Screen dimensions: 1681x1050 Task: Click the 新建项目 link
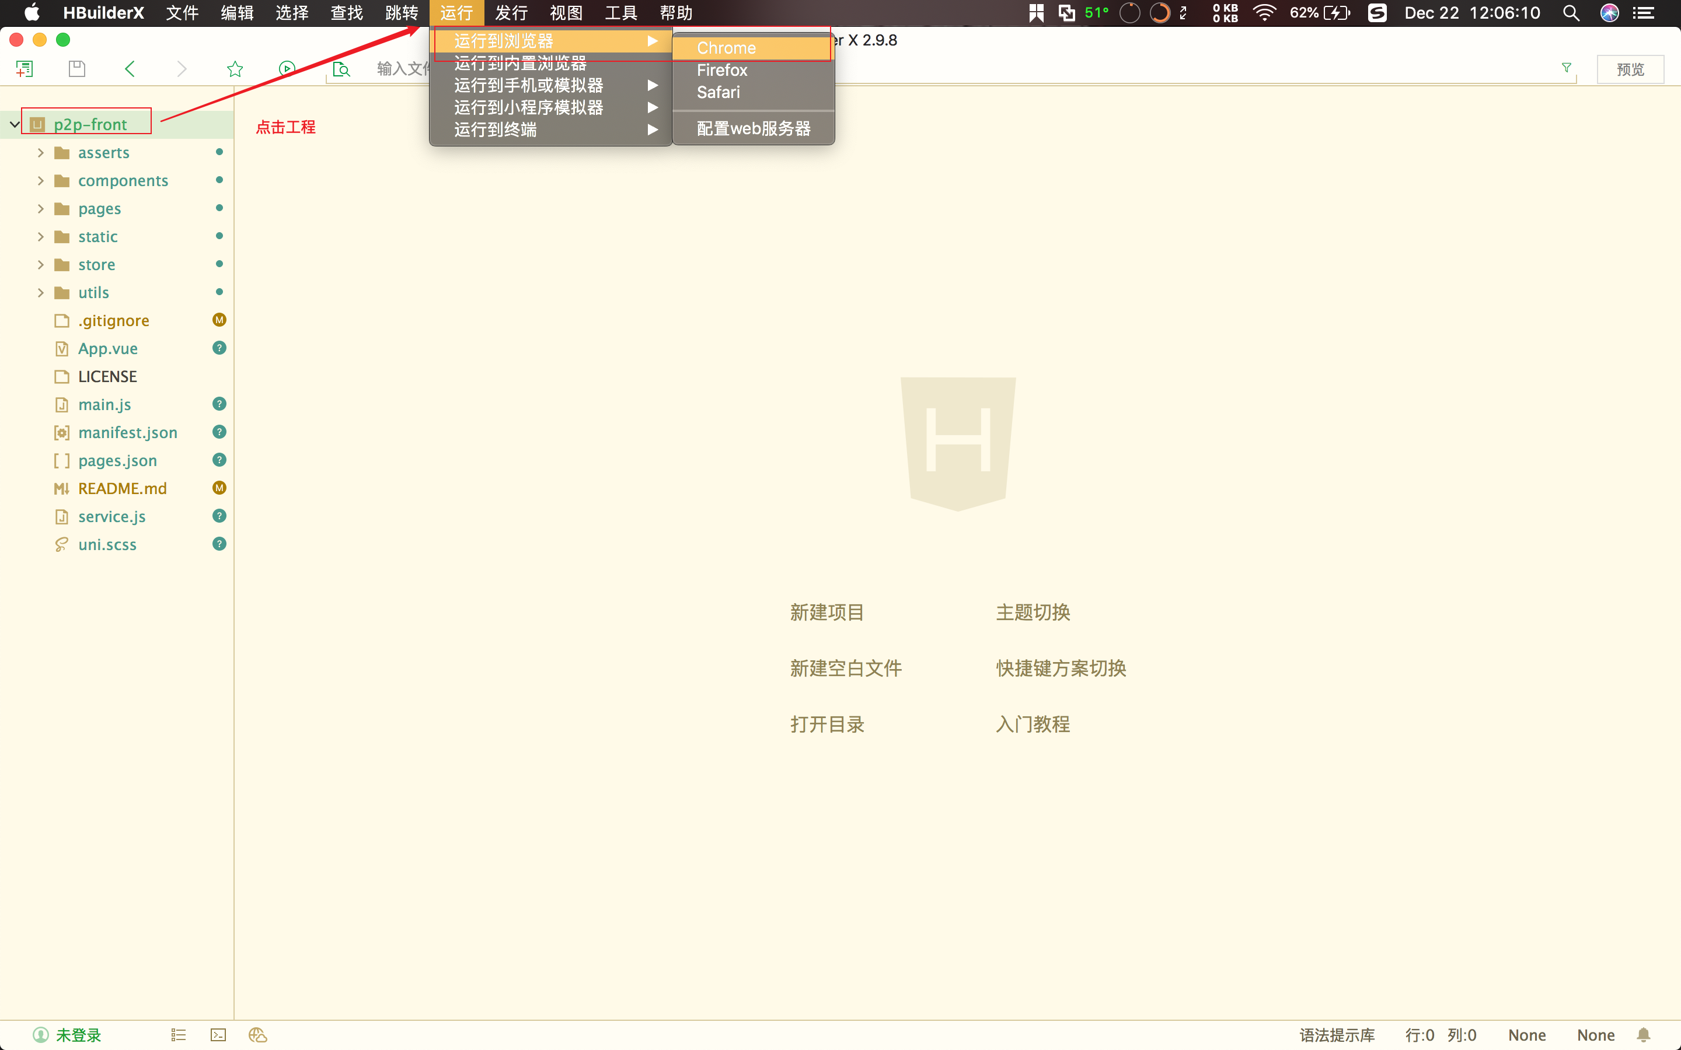click(826, 612)
